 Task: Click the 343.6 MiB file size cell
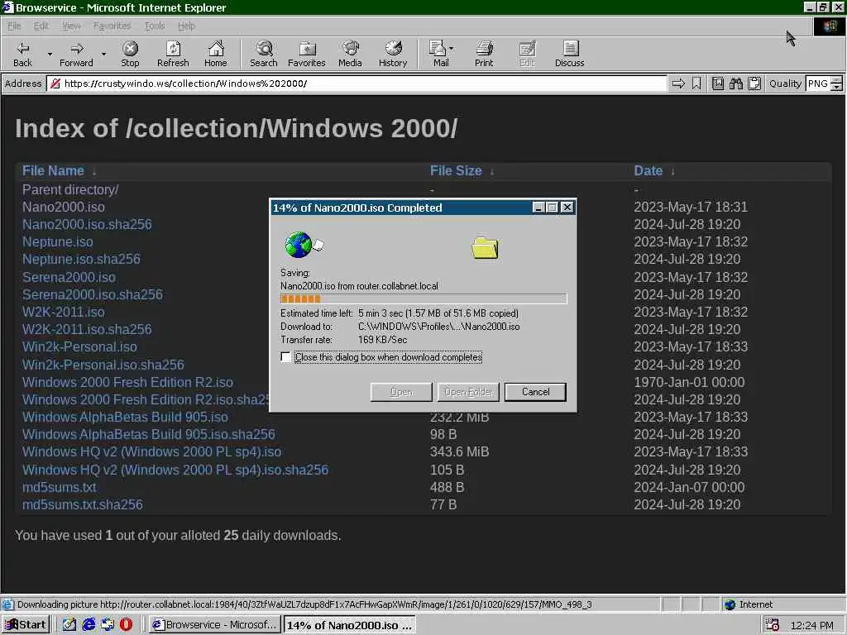click(459, 451)
